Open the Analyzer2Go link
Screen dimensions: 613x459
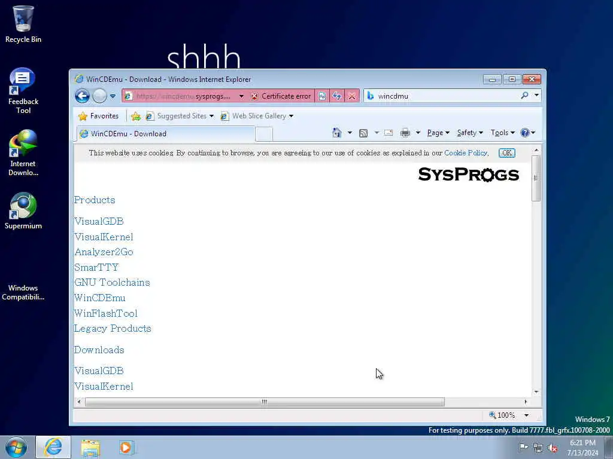[x=104, y=252]
